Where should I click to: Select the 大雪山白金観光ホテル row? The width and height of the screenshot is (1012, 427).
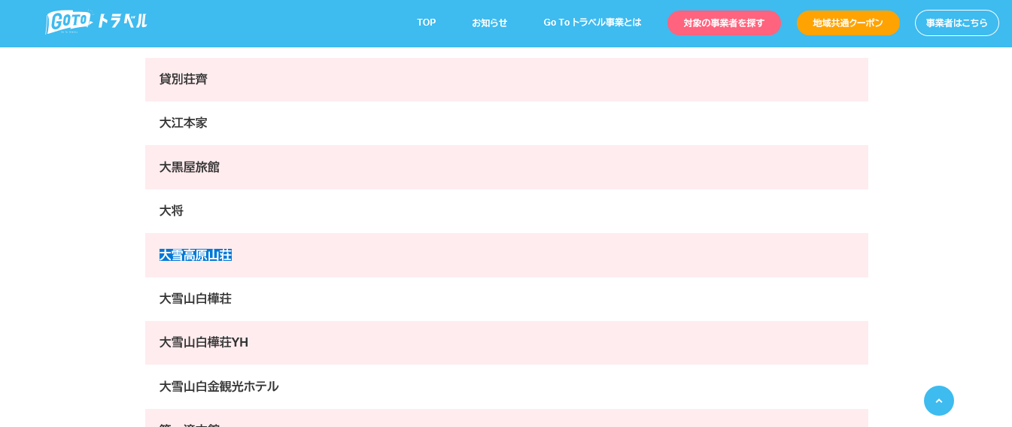pos(506,386)
